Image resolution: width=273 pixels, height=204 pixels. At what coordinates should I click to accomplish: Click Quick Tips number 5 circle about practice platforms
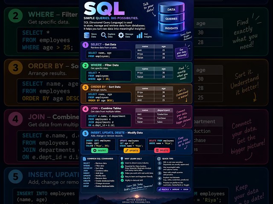pyautogui.click(x=160, y=183)
